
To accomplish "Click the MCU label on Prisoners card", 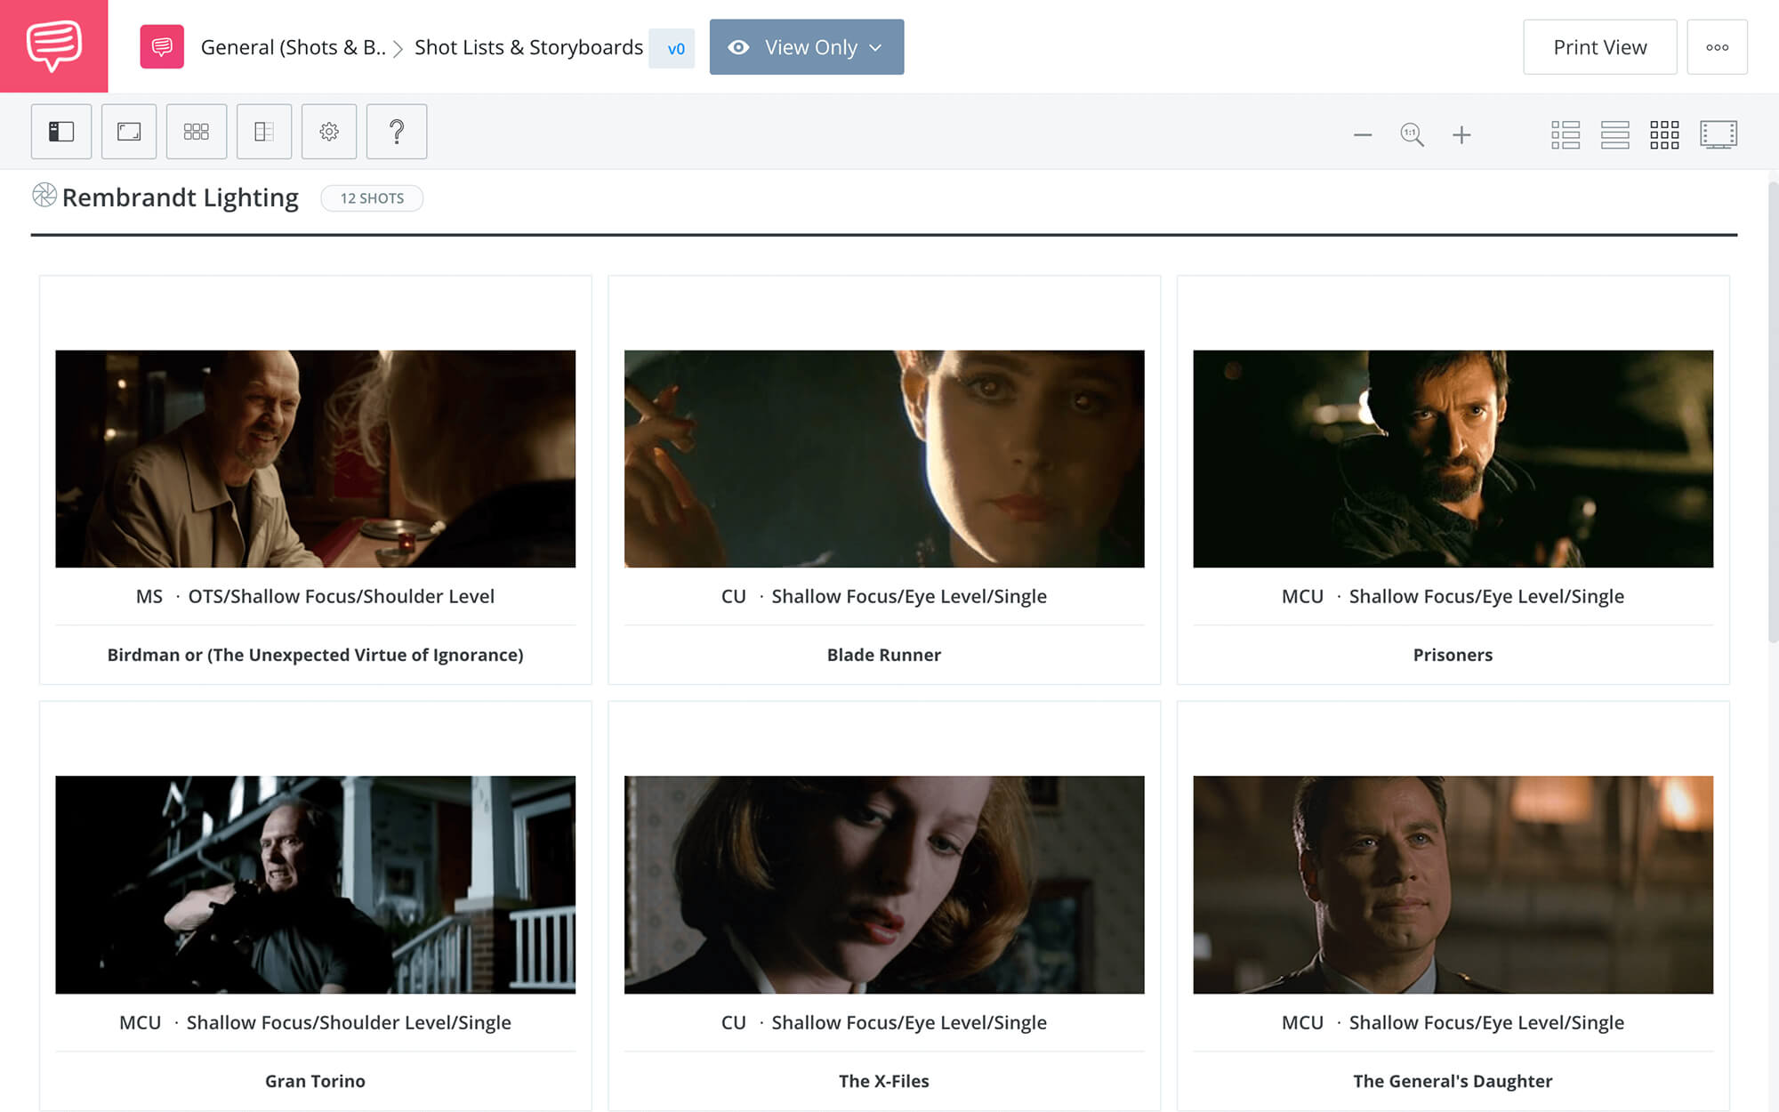I will [1302, 596].
